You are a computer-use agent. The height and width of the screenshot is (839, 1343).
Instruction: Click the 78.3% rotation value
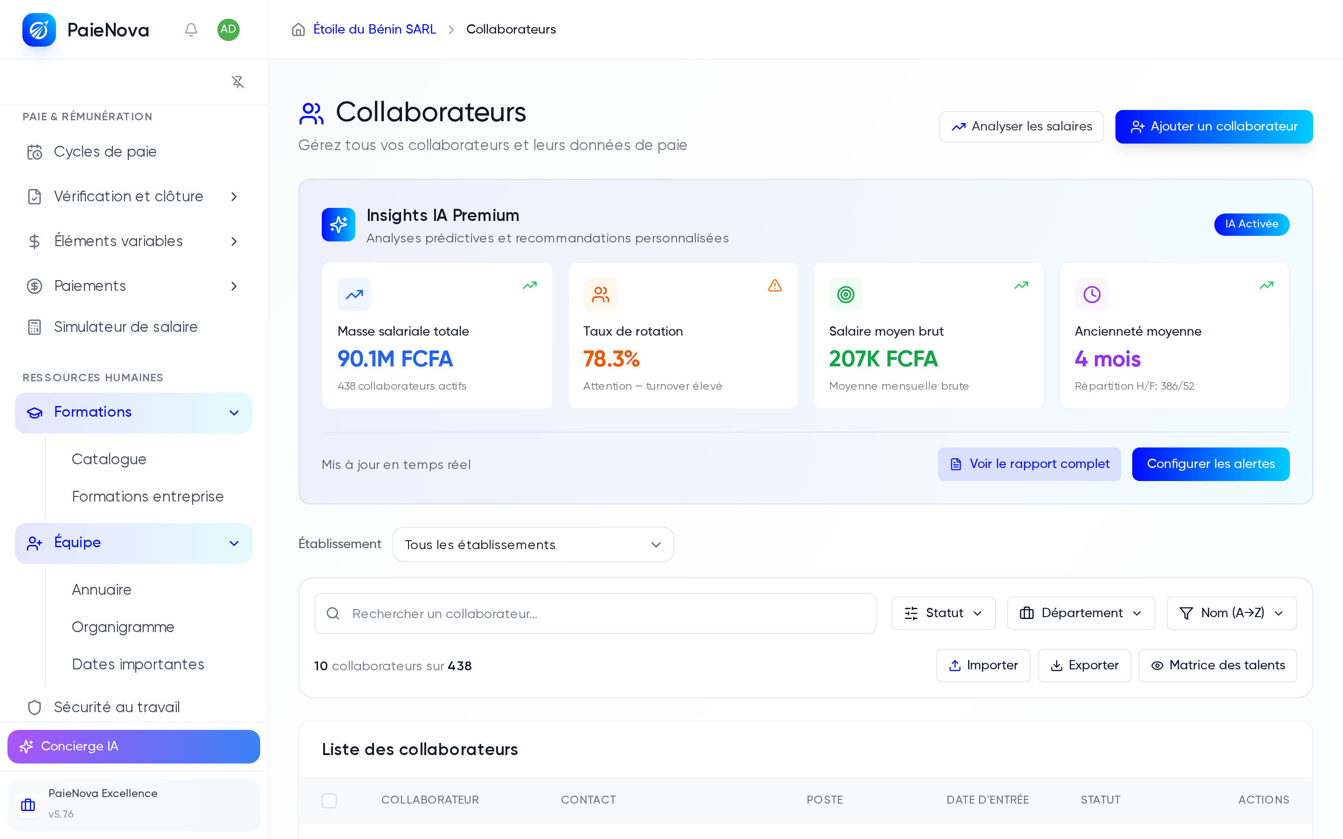611,359
